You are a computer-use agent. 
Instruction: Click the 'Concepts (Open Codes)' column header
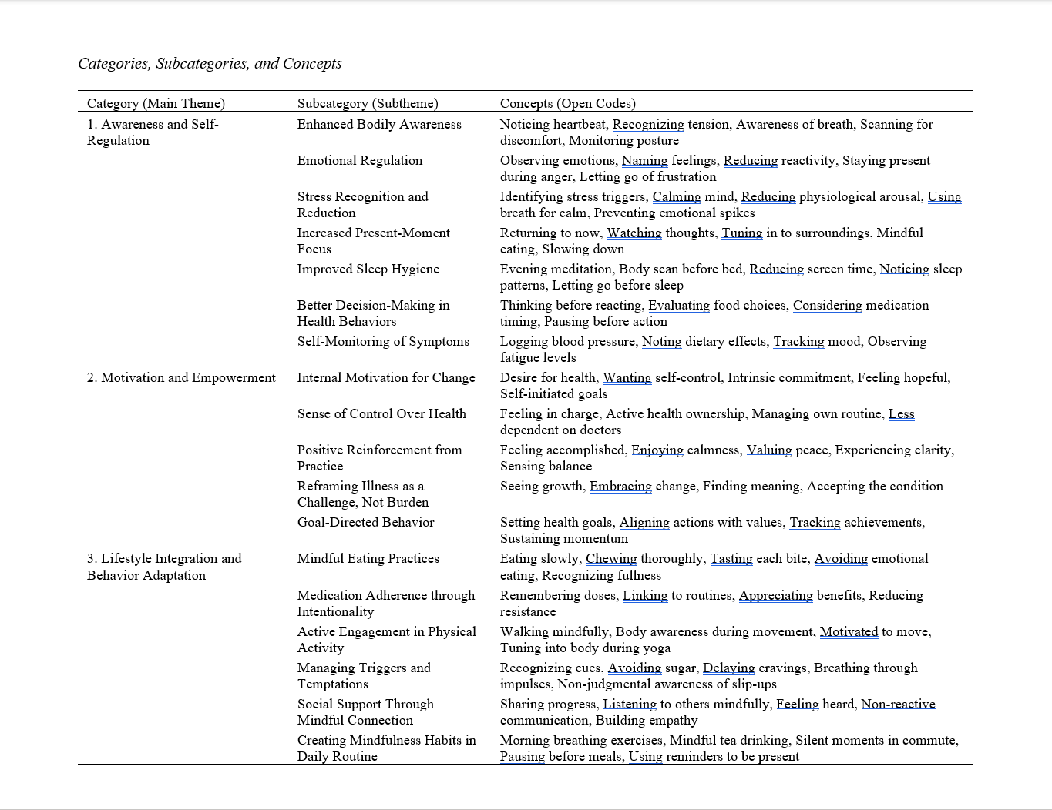click(x=567, y=103)
